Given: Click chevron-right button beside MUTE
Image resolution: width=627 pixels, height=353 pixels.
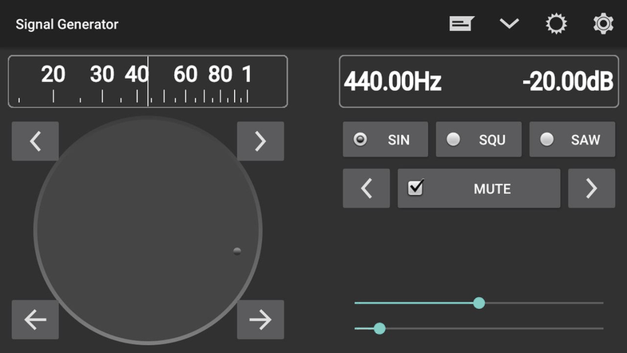Looking at the screenshot, I should [x=591, y=188].
